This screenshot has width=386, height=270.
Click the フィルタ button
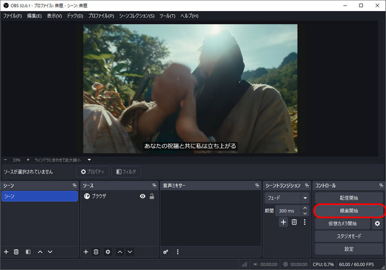coord(126,171)
